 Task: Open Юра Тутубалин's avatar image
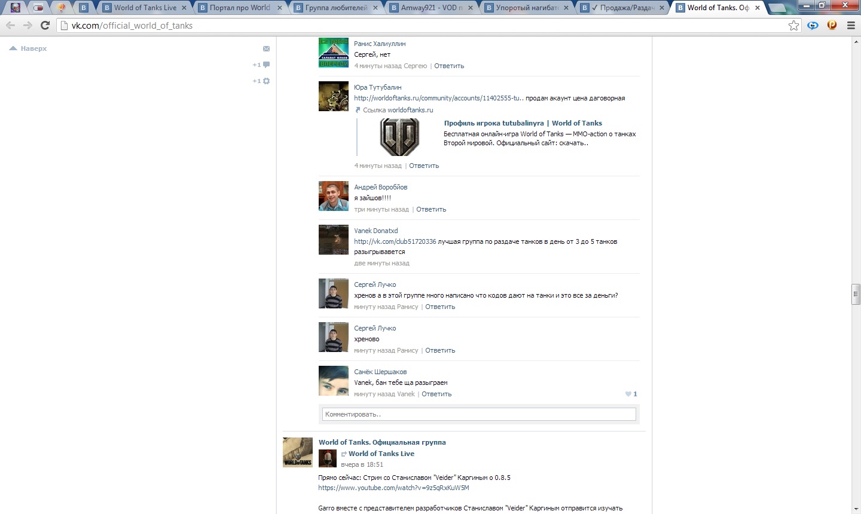point(334,96)
